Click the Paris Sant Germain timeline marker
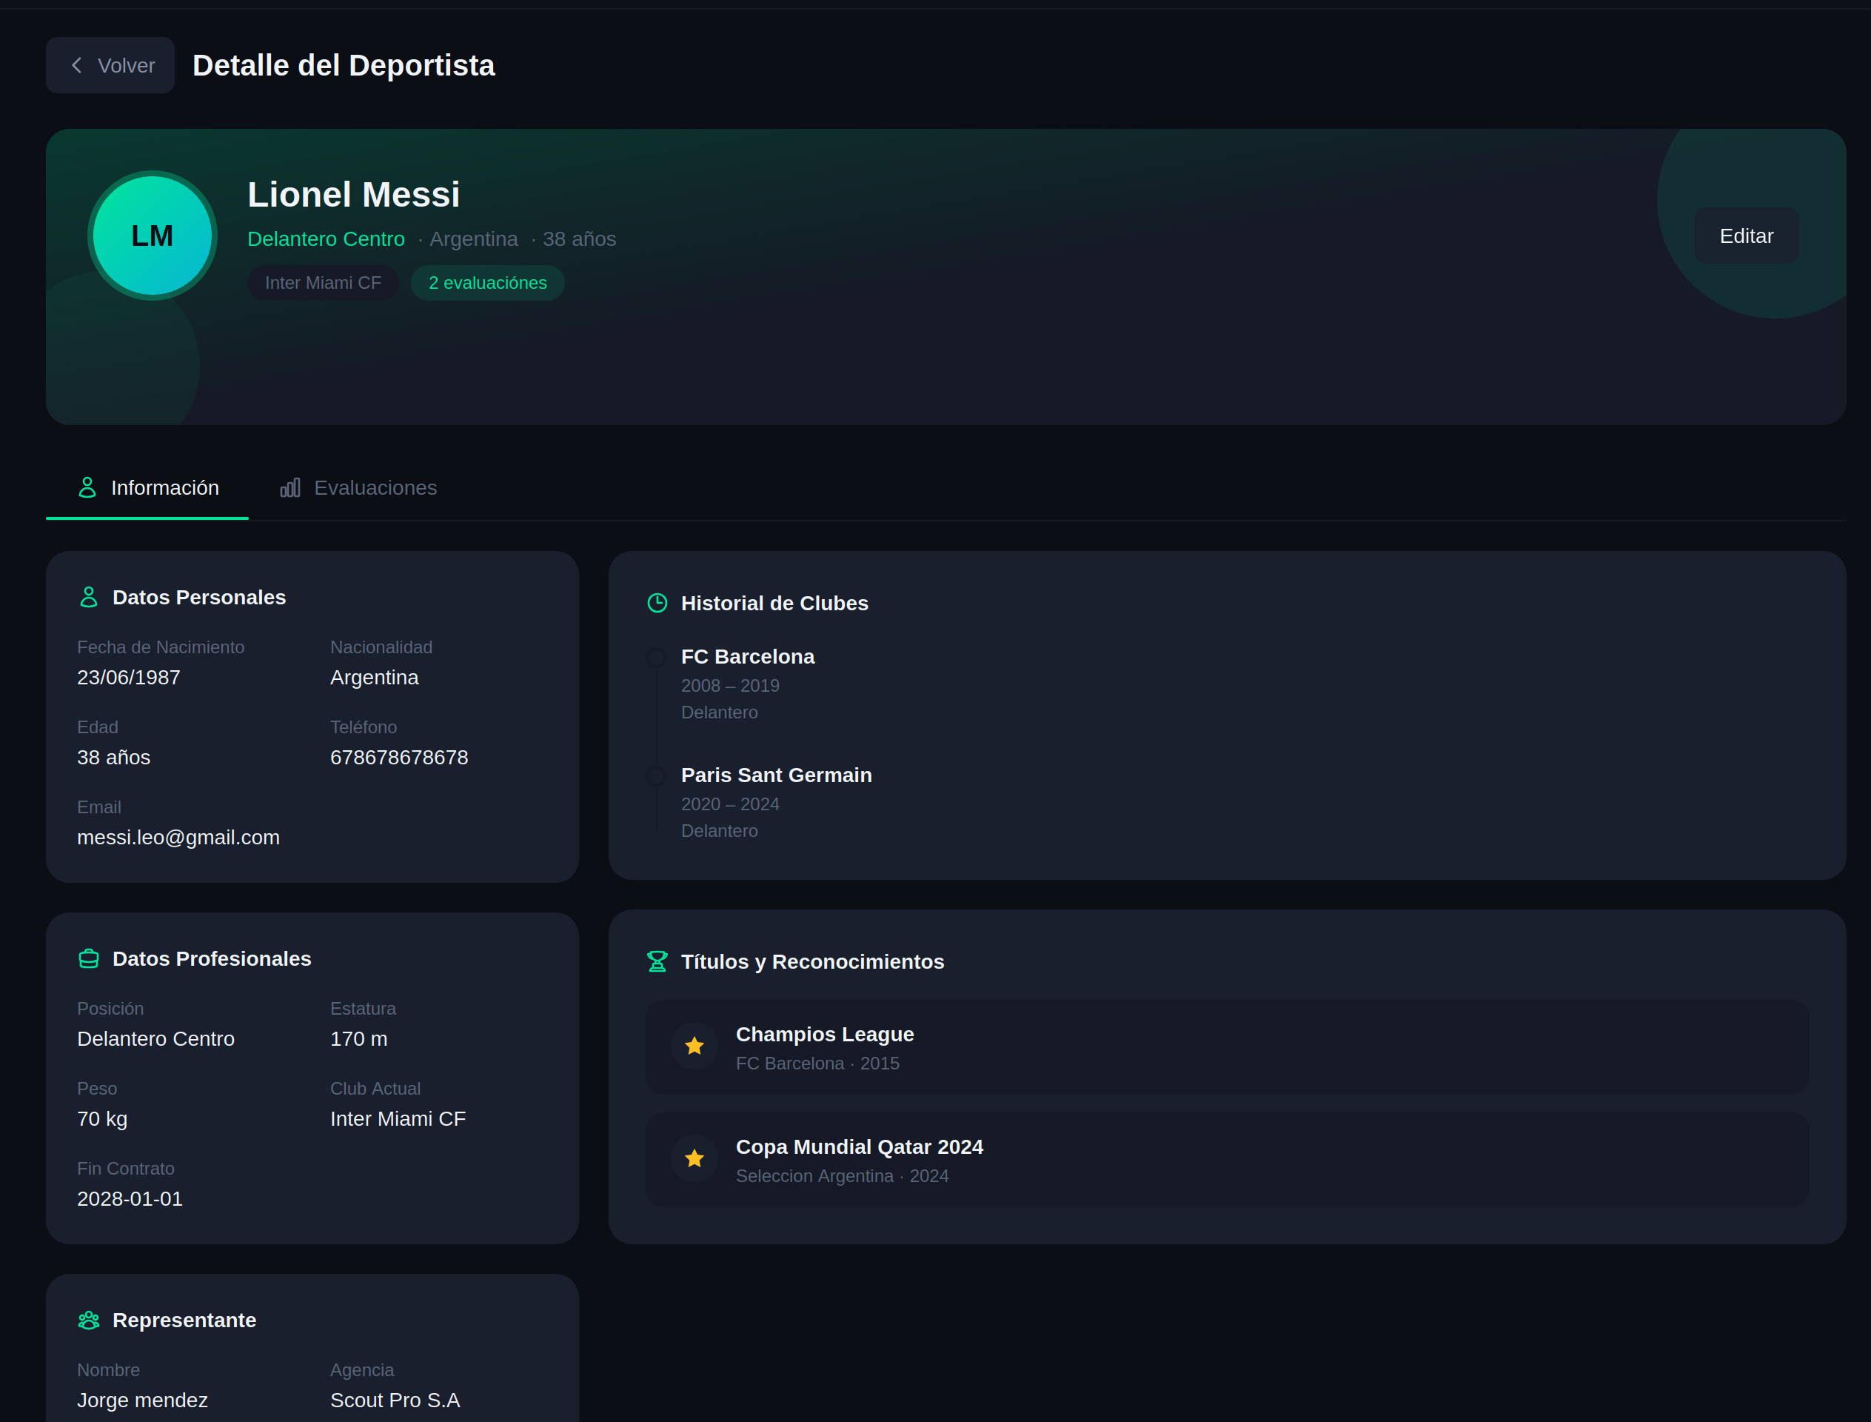This screenshot has width=1871, height=1422. 656,776
